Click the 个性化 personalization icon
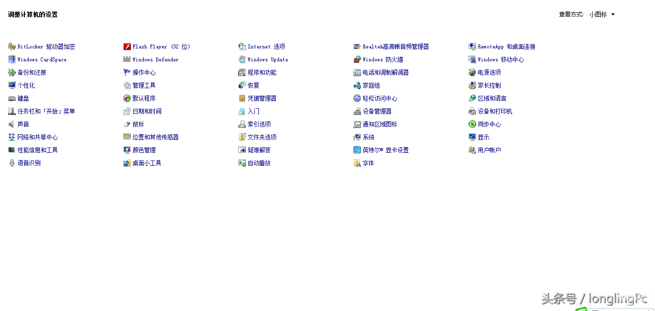Image resolution: width=655 pixels, height=311 pixels. coord(12,85)
